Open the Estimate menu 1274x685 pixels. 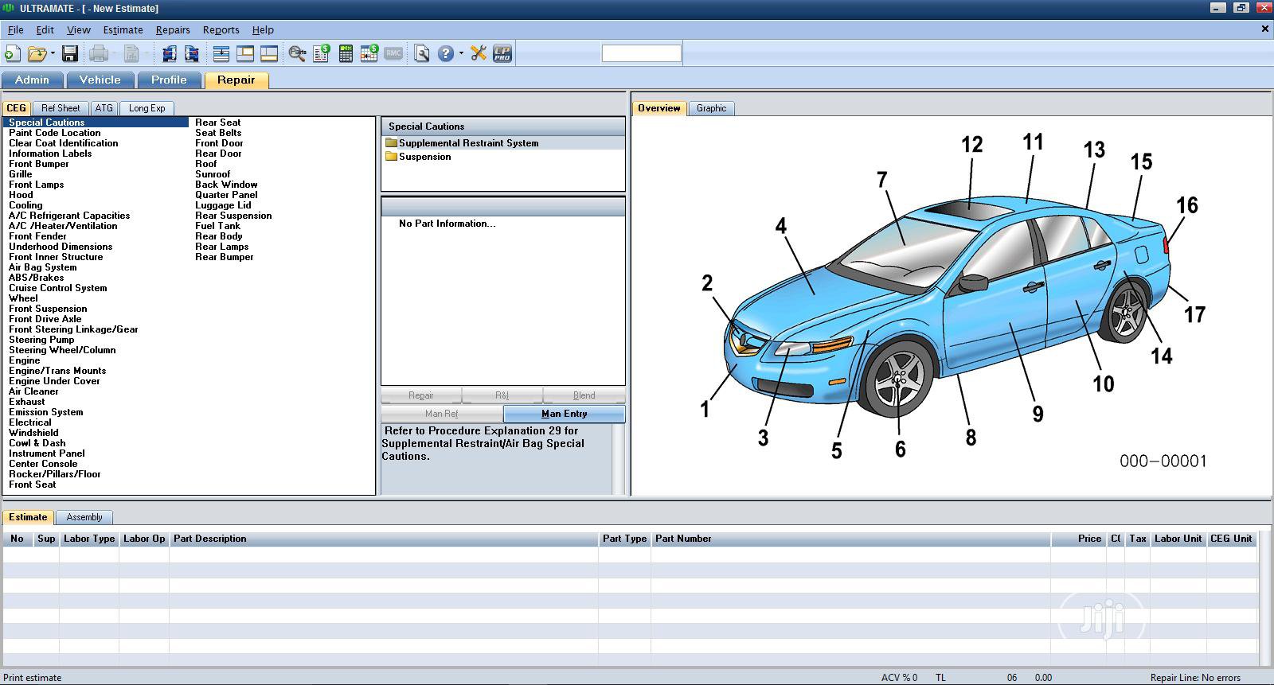[123, 30]
